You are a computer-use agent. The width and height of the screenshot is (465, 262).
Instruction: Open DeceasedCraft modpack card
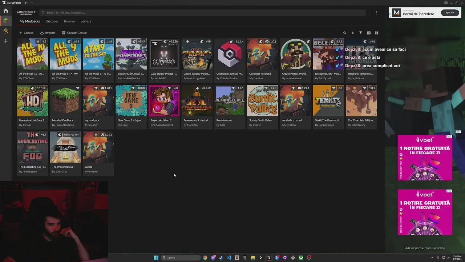pos(328,60)
